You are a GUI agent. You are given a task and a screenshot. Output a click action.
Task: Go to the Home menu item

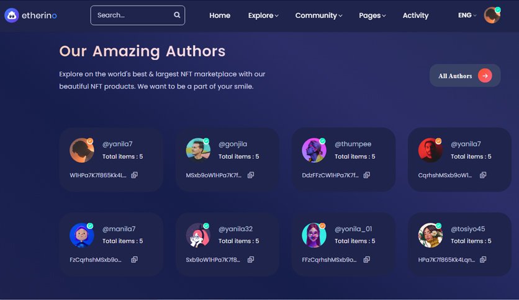point(220,15)
